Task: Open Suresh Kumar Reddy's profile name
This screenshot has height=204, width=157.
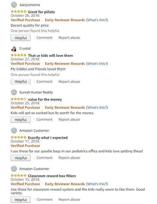Action: click(x=36, y=92)
